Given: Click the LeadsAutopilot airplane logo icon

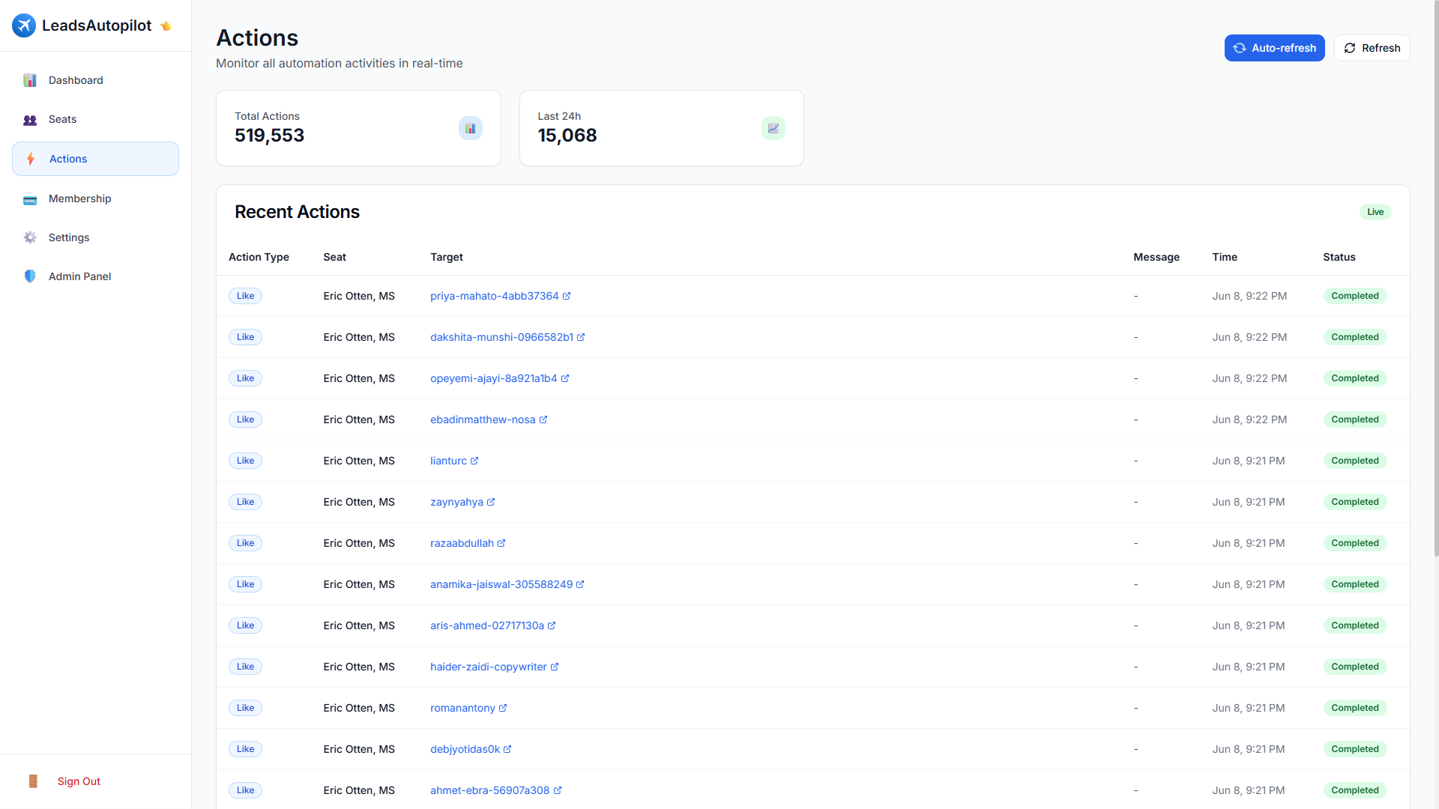Looking at the screenshot, I should 24,25.
